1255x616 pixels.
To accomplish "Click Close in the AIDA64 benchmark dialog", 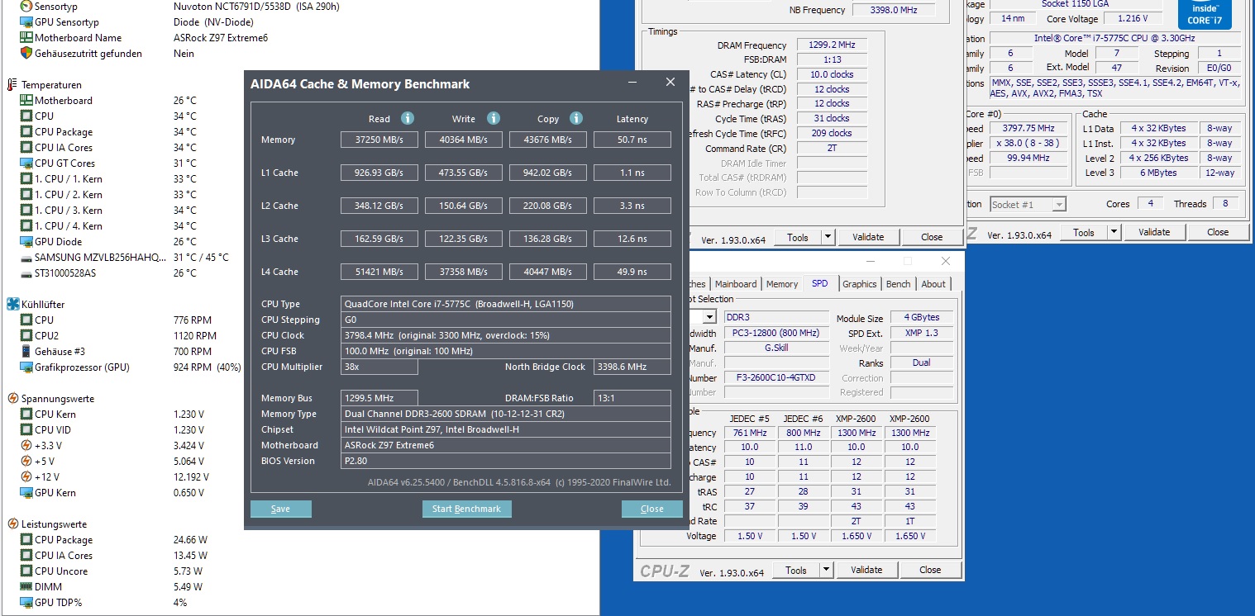I will 652,509.
